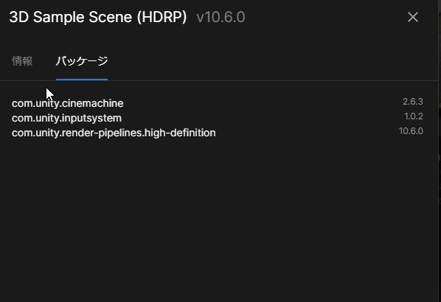441x302 pixels.
Task: Select the パッケージ tab
Action: click(x=82, y=61)
